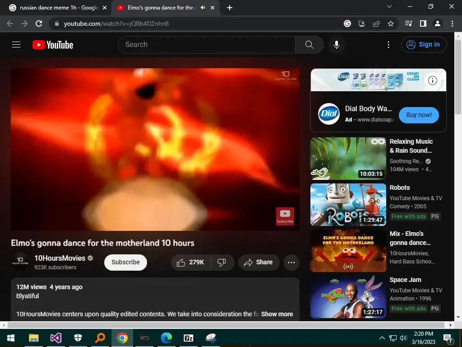This screenshot has height=347, width=462.
Task: Expand description with Show more
Action: pyautogui.click(x=277, y=314)
